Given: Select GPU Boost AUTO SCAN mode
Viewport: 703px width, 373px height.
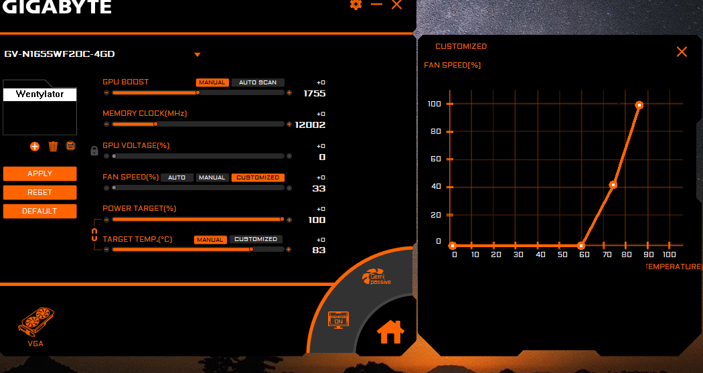Looking at the screenshot, I should pyautogui.click(x=258, y=82).
